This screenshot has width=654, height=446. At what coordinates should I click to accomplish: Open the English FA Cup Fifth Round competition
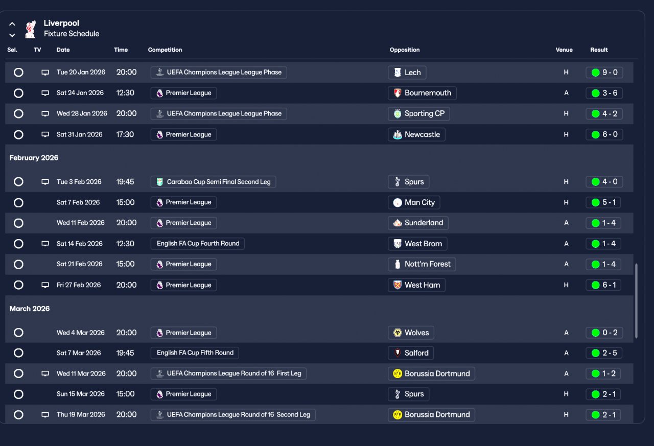195,353
